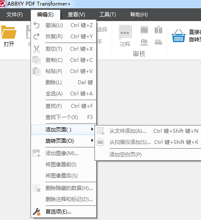201x220 pixels.
Task: Click the scanner icon in submenu
Action: click(100, 142)
